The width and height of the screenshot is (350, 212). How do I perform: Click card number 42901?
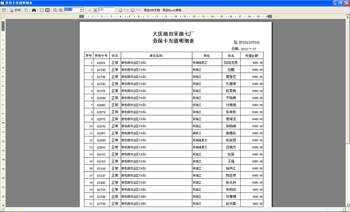(x=101, y=63)
